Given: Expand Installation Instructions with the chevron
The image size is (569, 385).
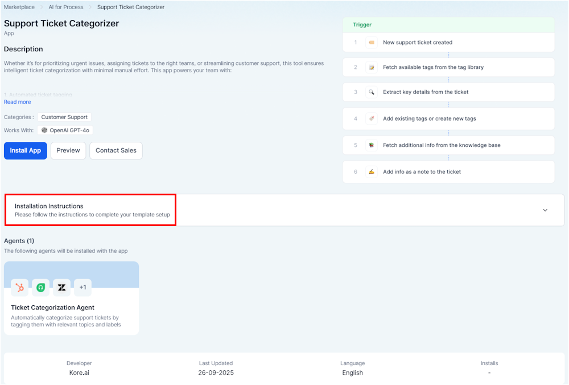Looking at the screenshot, I should [545, 210].
